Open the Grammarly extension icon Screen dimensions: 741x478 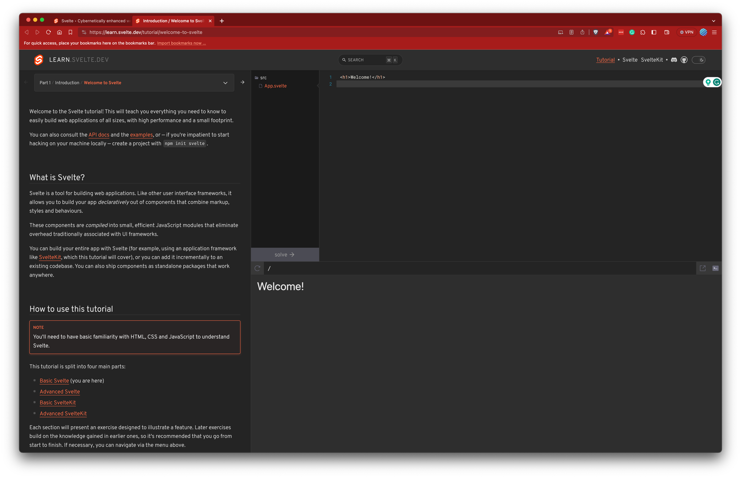[632, 32]
